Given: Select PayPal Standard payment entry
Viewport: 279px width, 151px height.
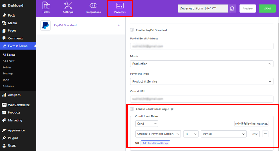Looking at the screenshot, I should tap(80, 25).
